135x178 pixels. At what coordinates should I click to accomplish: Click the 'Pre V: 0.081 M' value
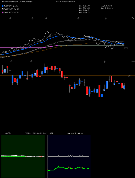107,8
